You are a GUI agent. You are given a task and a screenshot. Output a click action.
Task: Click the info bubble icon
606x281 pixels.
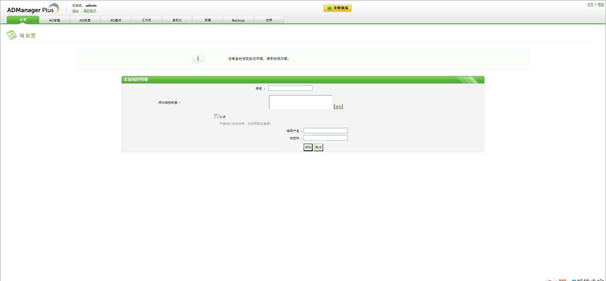[x=198, y=59]
